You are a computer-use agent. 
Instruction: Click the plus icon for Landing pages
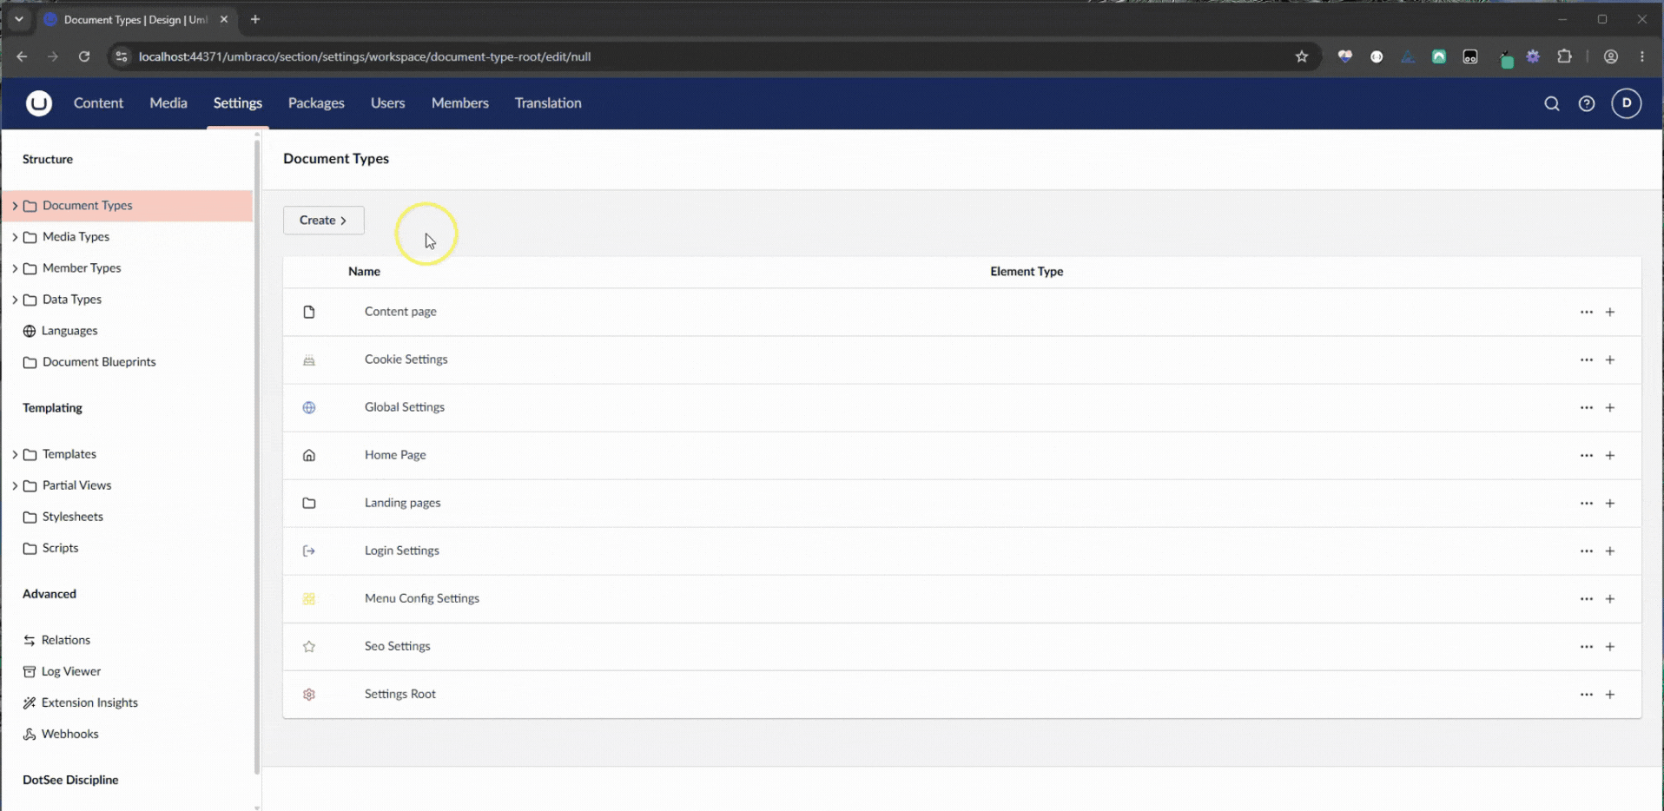[x=1610, y=503]
